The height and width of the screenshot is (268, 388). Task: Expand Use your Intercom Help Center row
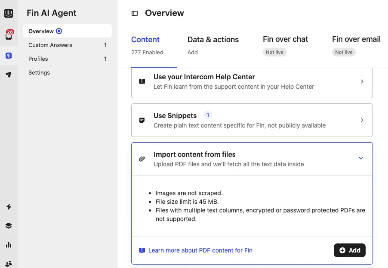click(x=362, y=81)
